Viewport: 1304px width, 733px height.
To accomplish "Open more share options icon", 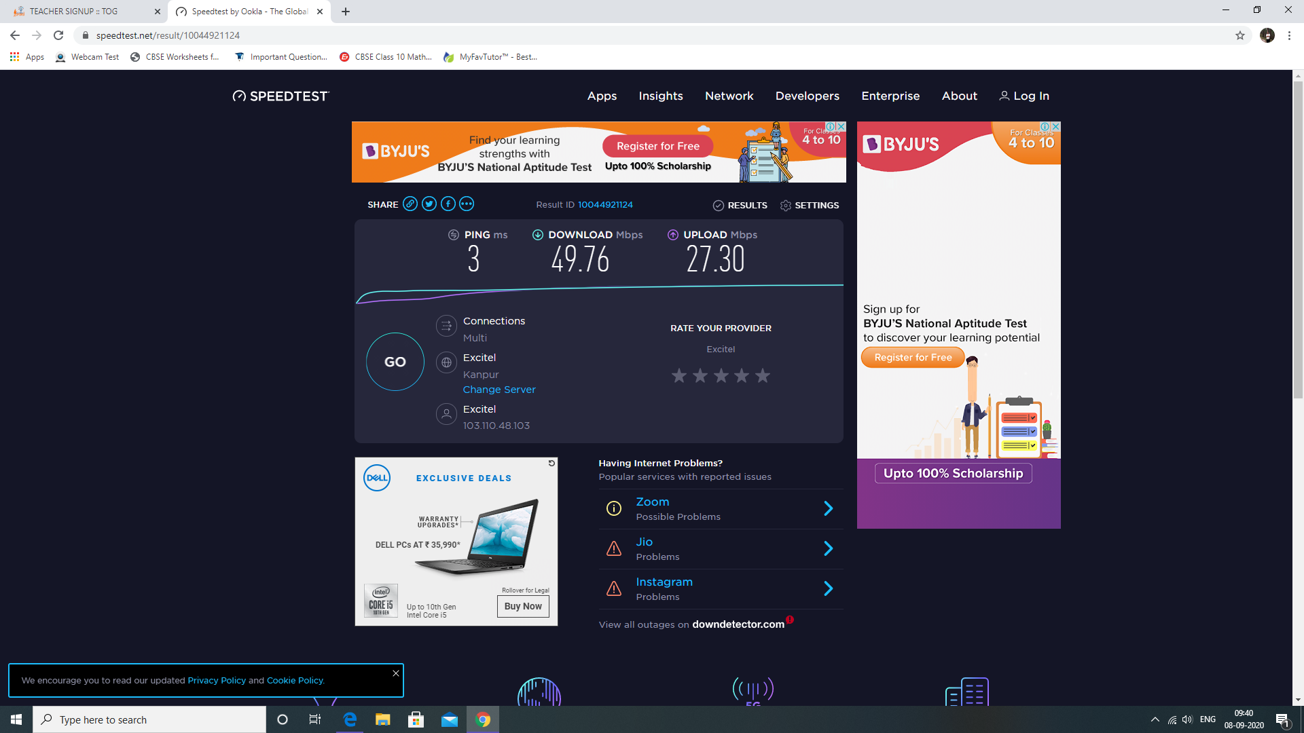I will (x=467, y=204).
